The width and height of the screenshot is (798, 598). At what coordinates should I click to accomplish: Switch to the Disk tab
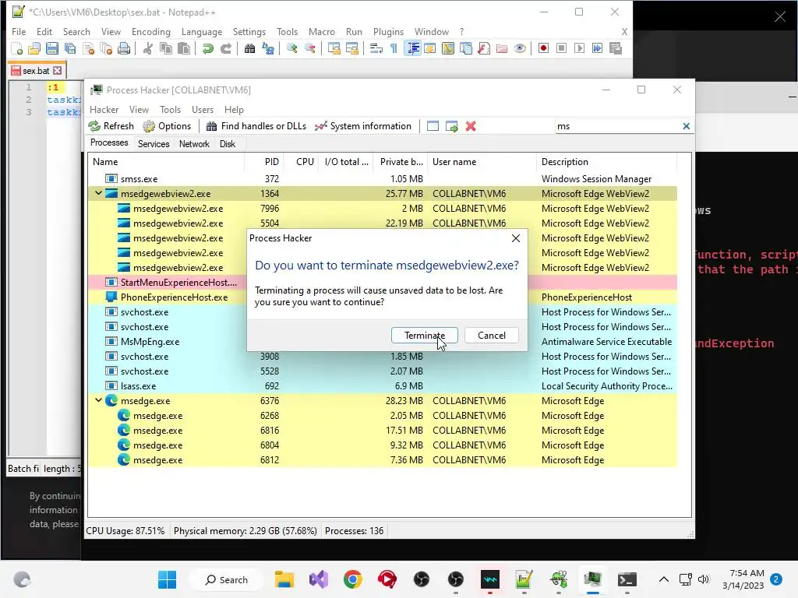(228, 144)
